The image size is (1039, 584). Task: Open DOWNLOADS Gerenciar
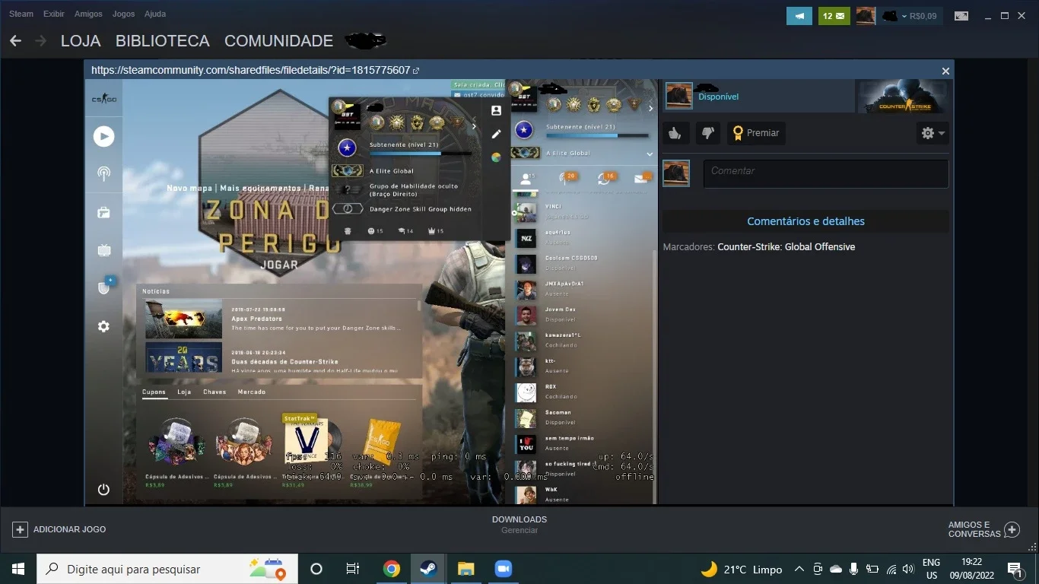(519, 524)
